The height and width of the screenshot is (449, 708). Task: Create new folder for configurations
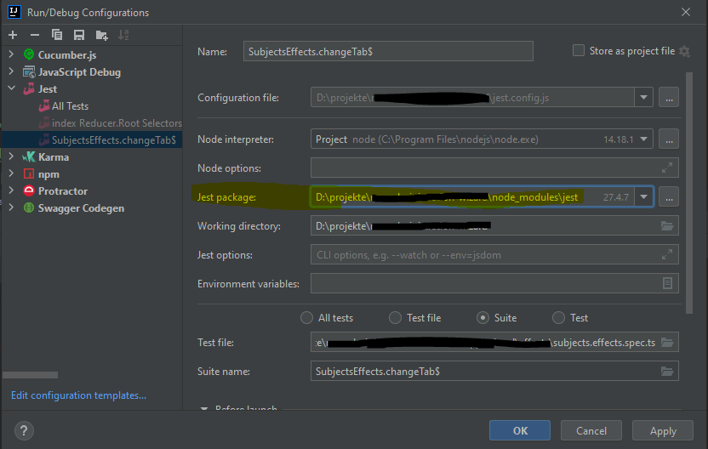[x=101, y=35]
